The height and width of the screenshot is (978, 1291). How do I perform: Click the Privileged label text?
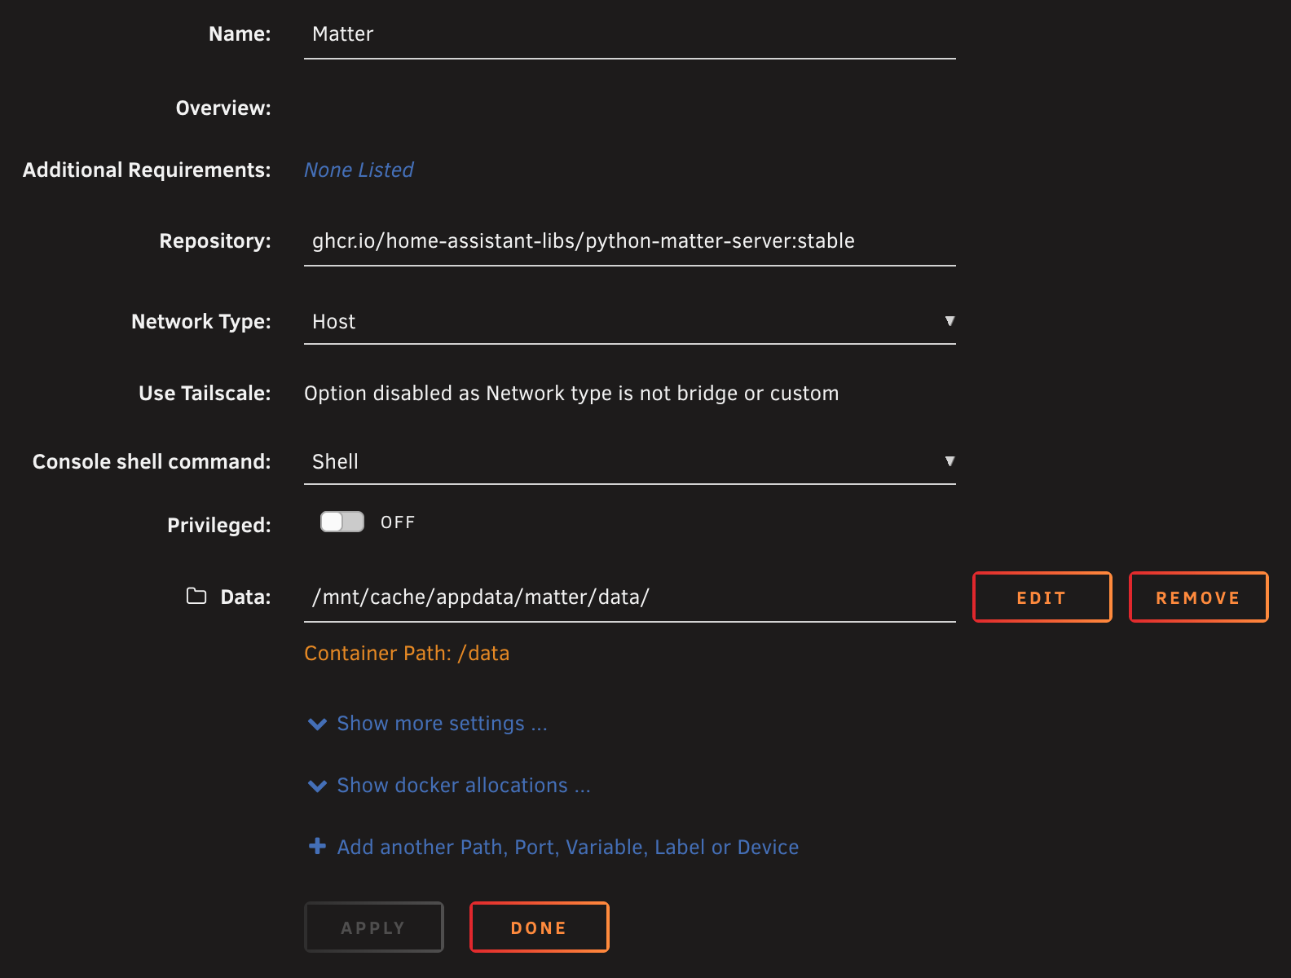218,526
